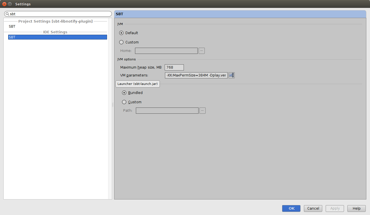The height and width of the screenshot is (215, 370).
Task: Select SBT under IDE Settings
Action: coord(58,37)
